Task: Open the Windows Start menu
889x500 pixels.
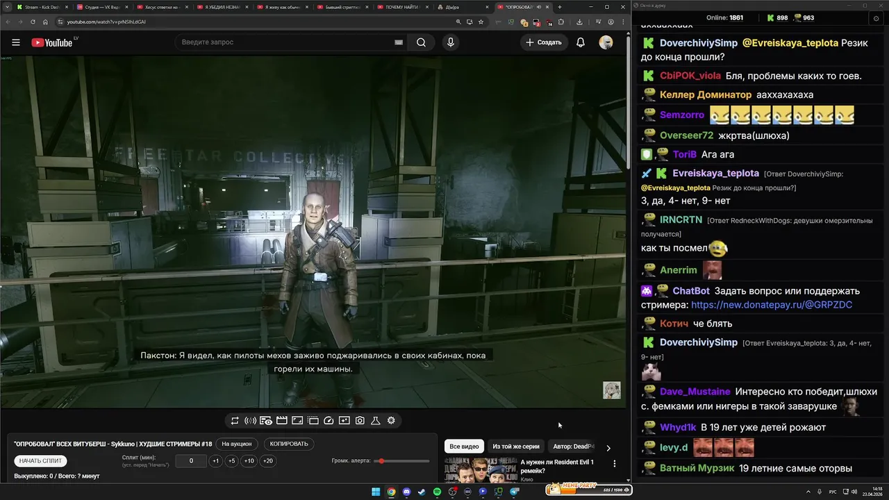Action: point(376,492)
